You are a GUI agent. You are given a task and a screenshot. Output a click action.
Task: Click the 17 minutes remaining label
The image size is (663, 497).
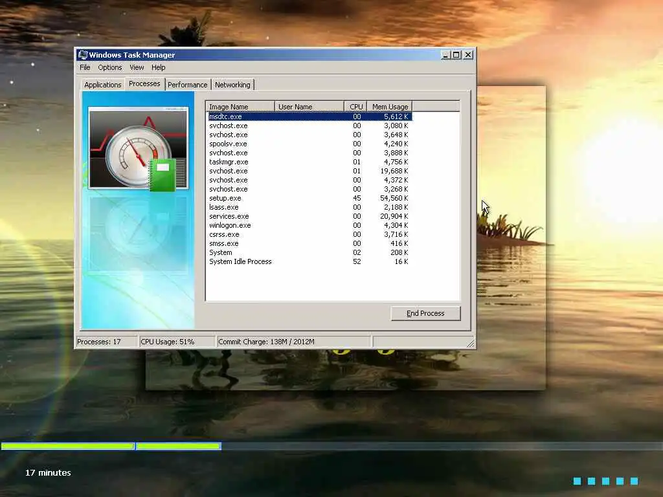pos(48,472)
